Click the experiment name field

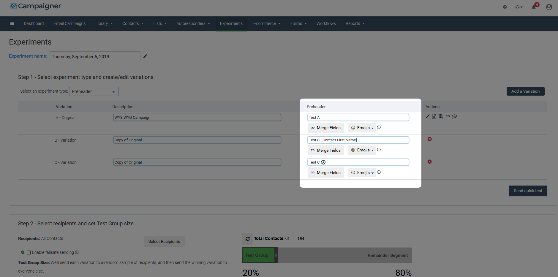pyautogui.click(x=95, y=57)
